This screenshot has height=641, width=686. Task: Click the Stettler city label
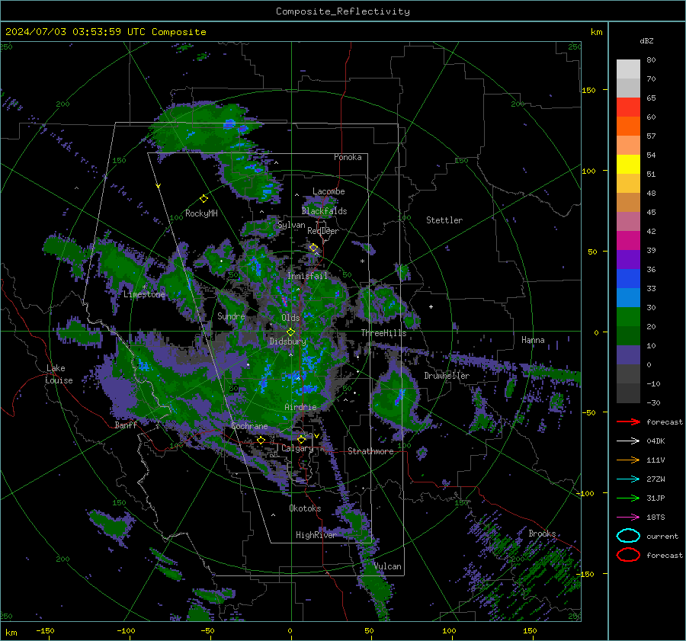[444, 220]
